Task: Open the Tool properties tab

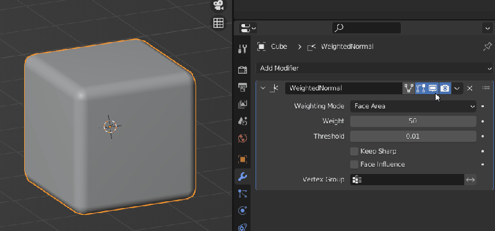Action: point(243,49)
